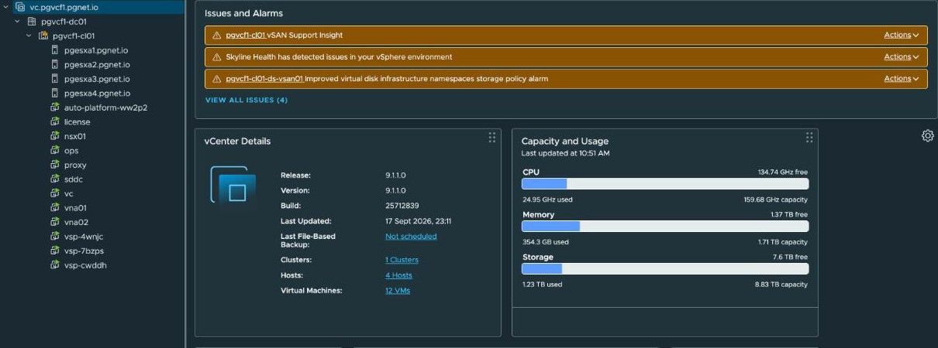Select the license VM label in tree

(x=78, y=121)
